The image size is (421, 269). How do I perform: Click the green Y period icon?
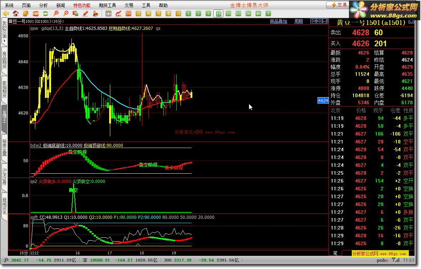[x=268, y=14]
